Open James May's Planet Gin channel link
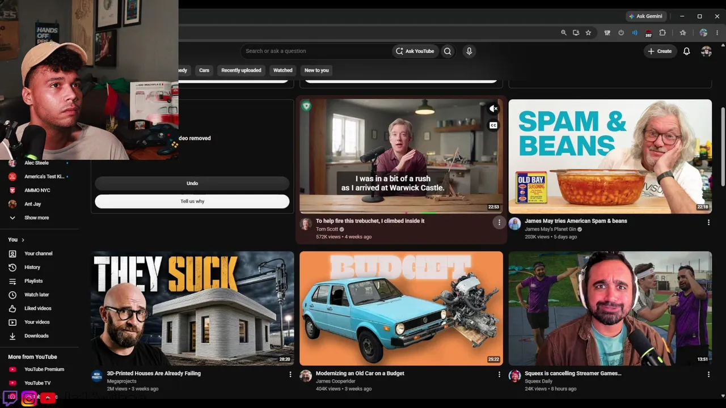726x408 pixels. click(x=550, y=229)
